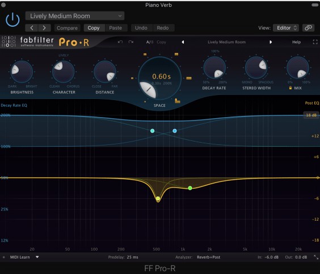Select the yellow Post EQ band near 500 Hz
Viewport: 320px width, 274px height.
(158, 198)
